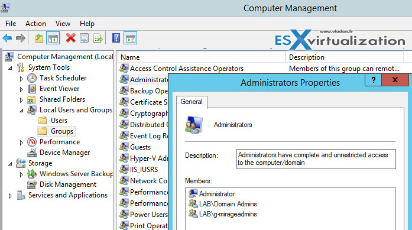Click the Services and Applications icon
Viewport: 412px width, 230px height.
[21, 195]
